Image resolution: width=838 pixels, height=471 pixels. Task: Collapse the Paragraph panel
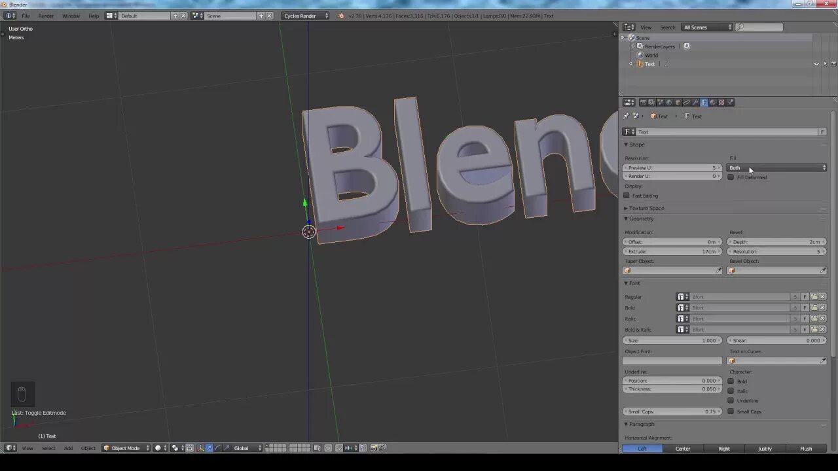pyautogui.click(x=642, y=424)
